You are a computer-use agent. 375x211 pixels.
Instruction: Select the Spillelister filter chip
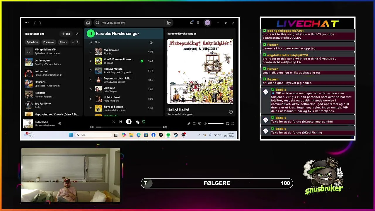(32, 42)
